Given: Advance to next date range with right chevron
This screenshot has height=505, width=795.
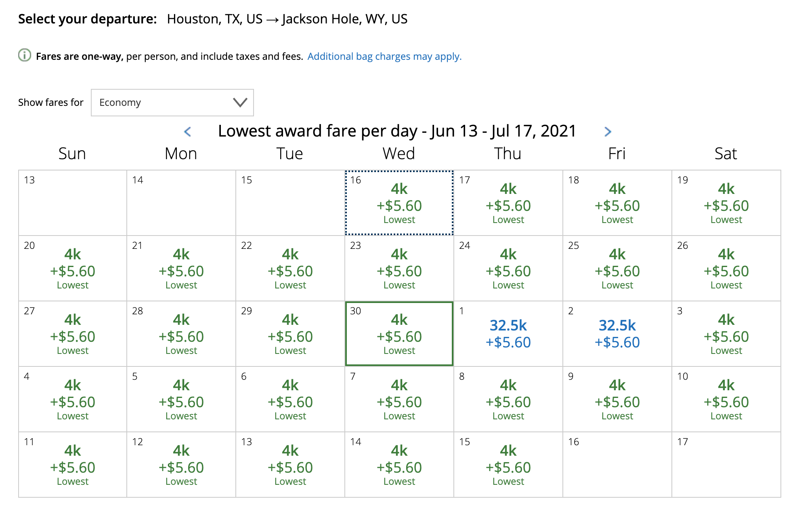Looking at the screenshot, I should (x=608, y=132).
